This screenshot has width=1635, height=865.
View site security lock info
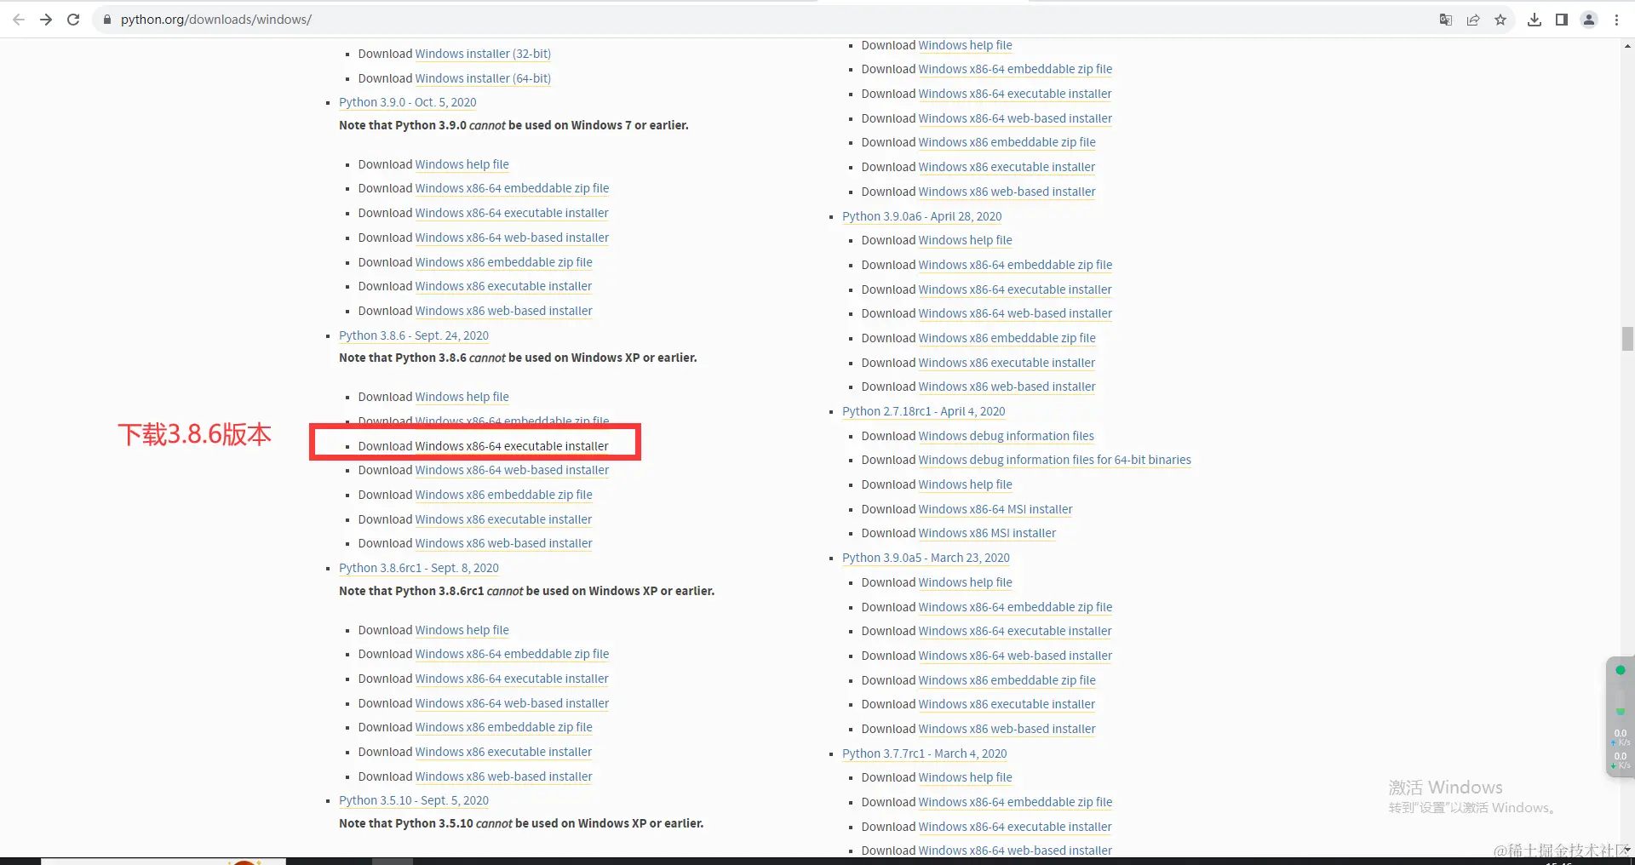[x=107, y=20]
